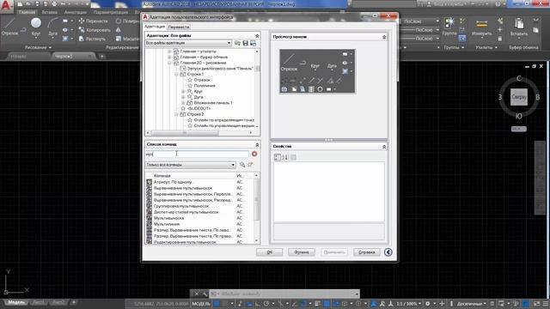Click the Перенести move command in ribbon
This screenshot has height=309, width=550.
click(x=93, y=21)
